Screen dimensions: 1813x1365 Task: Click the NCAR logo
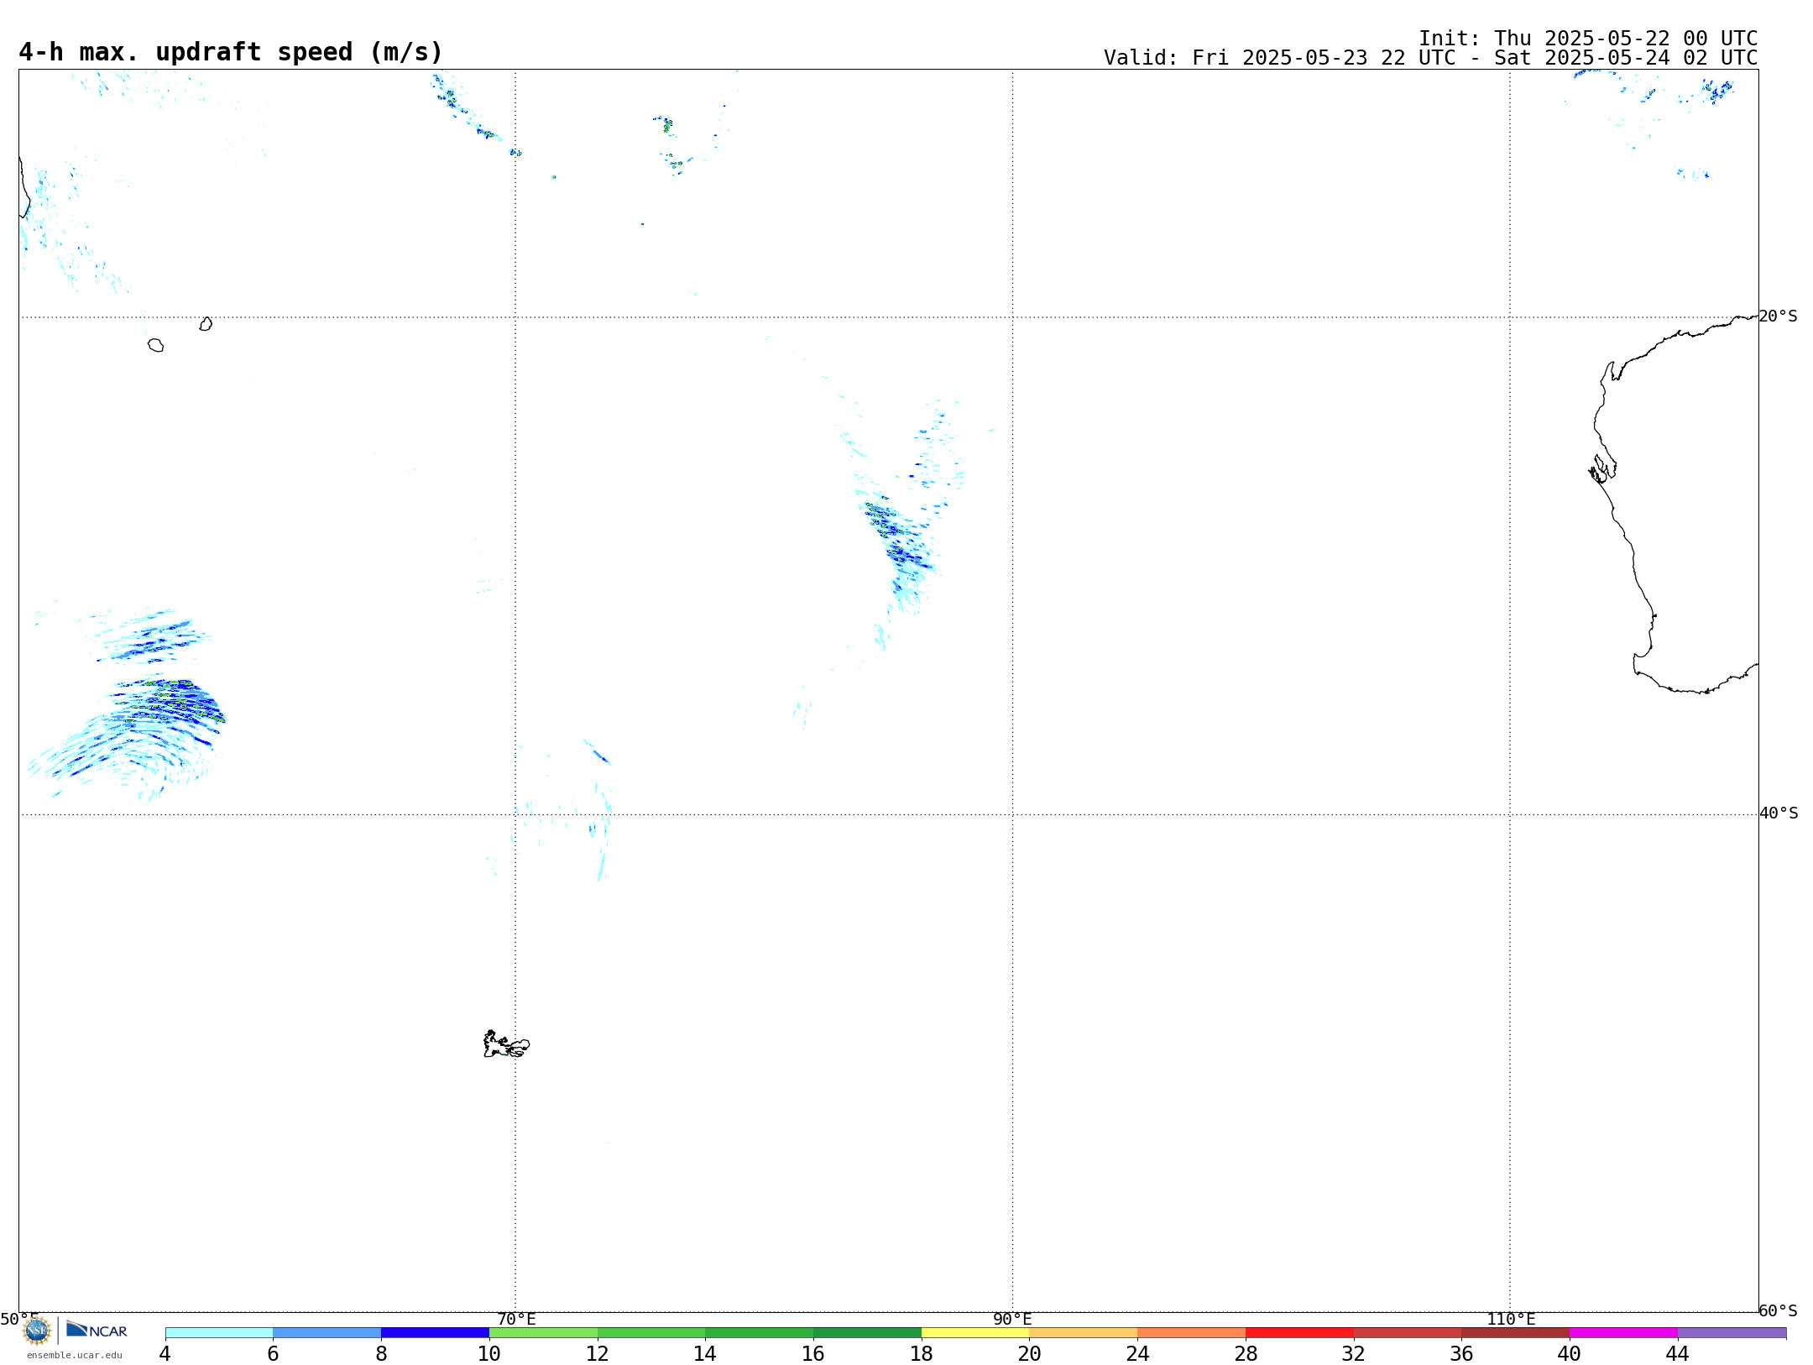coord(97,1330)
